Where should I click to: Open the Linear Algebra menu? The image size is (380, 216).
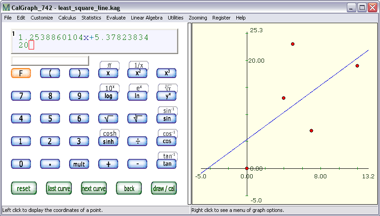point(147,18)
